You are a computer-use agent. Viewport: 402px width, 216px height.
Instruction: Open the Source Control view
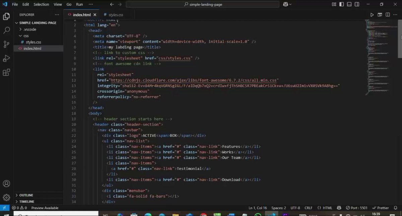tap(6, 45)
